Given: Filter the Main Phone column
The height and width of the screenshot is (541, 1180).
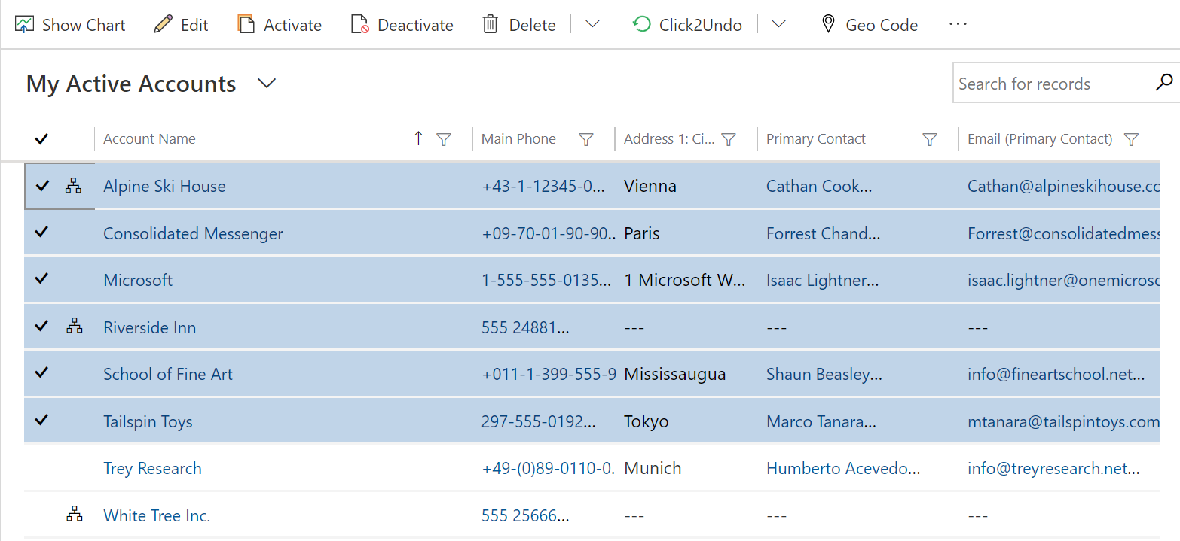Looking at the screenshot, I should click(585, 139).
